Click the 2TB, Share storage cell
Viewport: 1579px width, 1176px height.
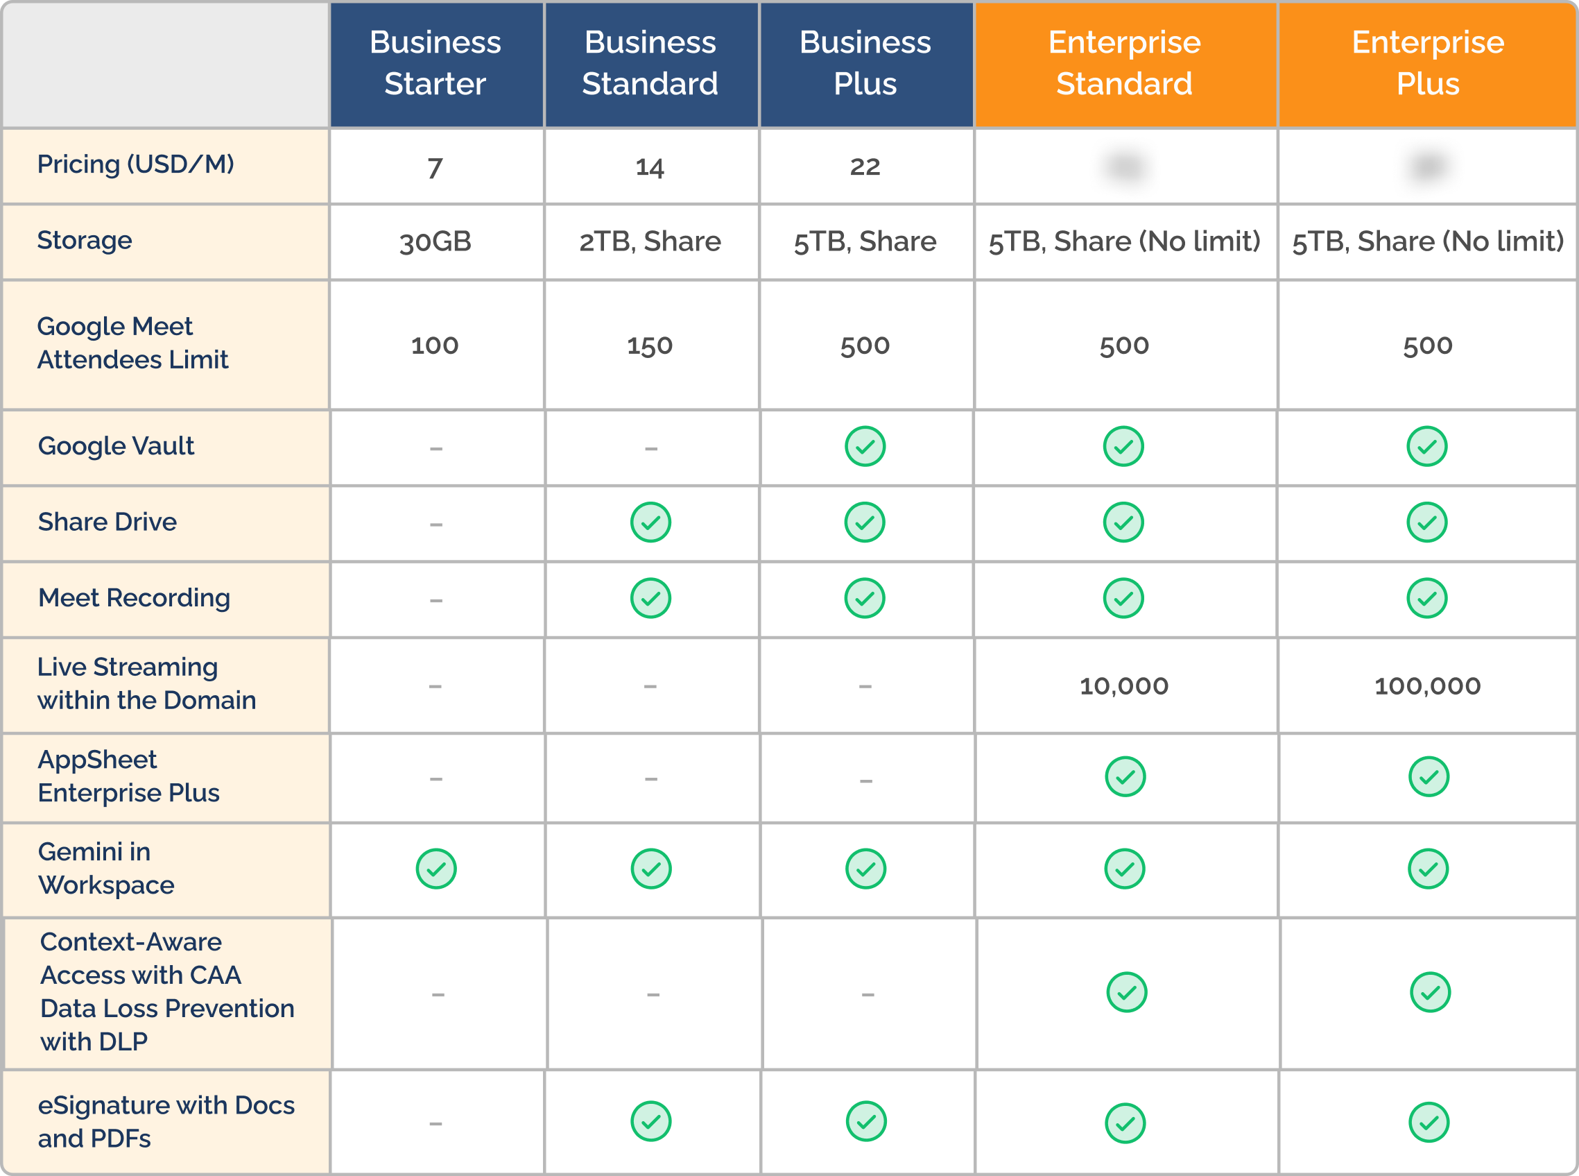pyautogui.click(x=650, y=241)
